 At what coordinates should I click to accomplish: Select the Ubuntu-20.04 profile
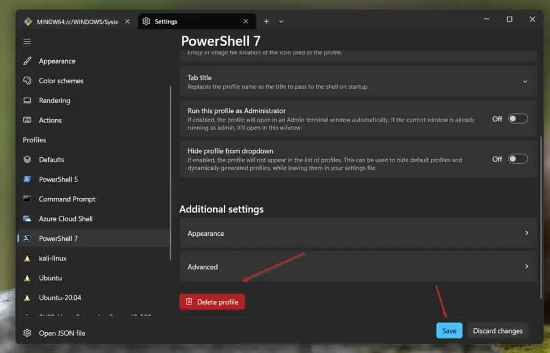93,298
